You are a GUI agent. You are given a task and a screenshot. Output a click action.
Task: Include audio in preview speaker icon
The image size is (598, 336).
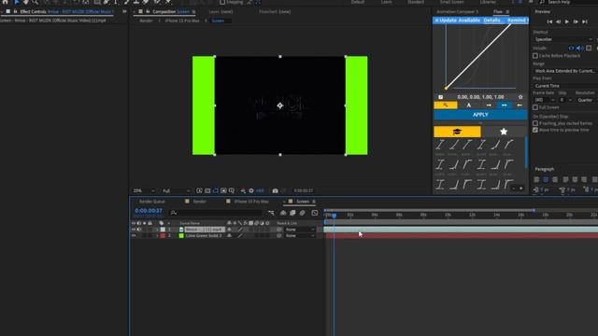(x=580, y=49)
